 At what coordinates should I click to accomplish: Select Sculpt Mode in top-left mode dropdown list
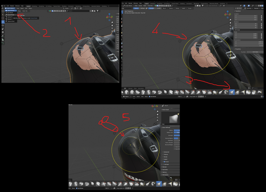(11, 15)
